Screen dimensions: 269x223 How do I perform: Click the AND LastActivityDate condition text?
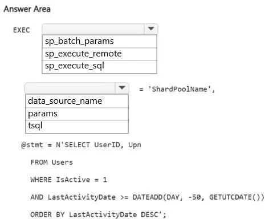click(x=73, y=197)
